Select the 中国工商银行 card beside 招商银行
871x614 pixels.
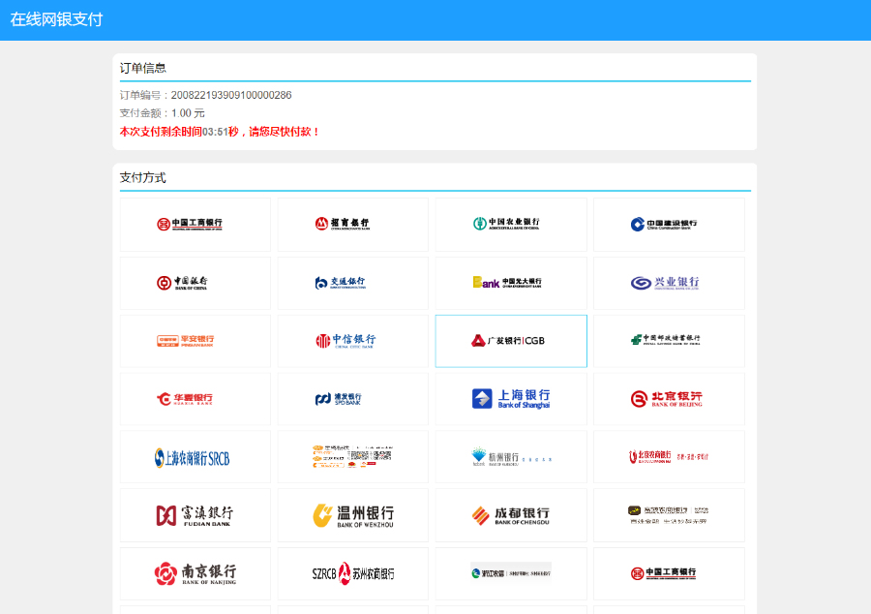click(195, 225)
